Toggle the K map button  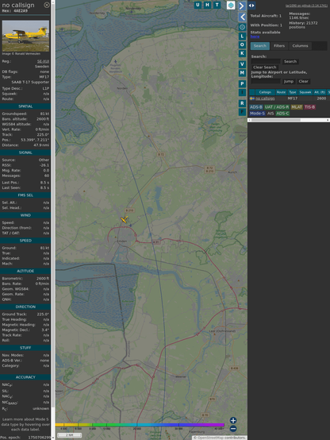coord(242,53)
